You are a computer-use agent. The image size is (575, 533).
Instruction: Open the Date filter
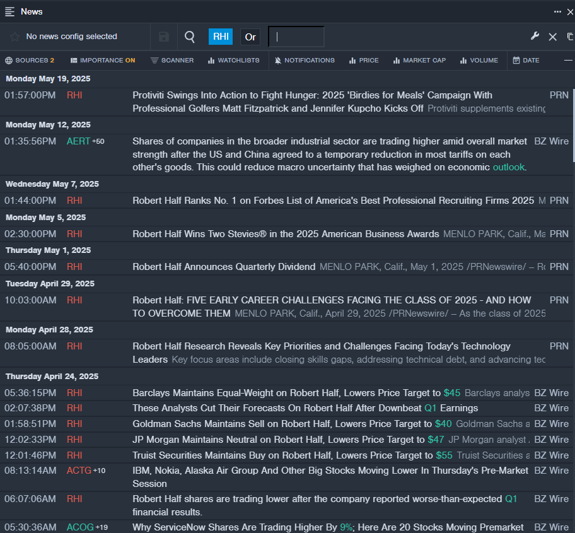tap(526, 60)
